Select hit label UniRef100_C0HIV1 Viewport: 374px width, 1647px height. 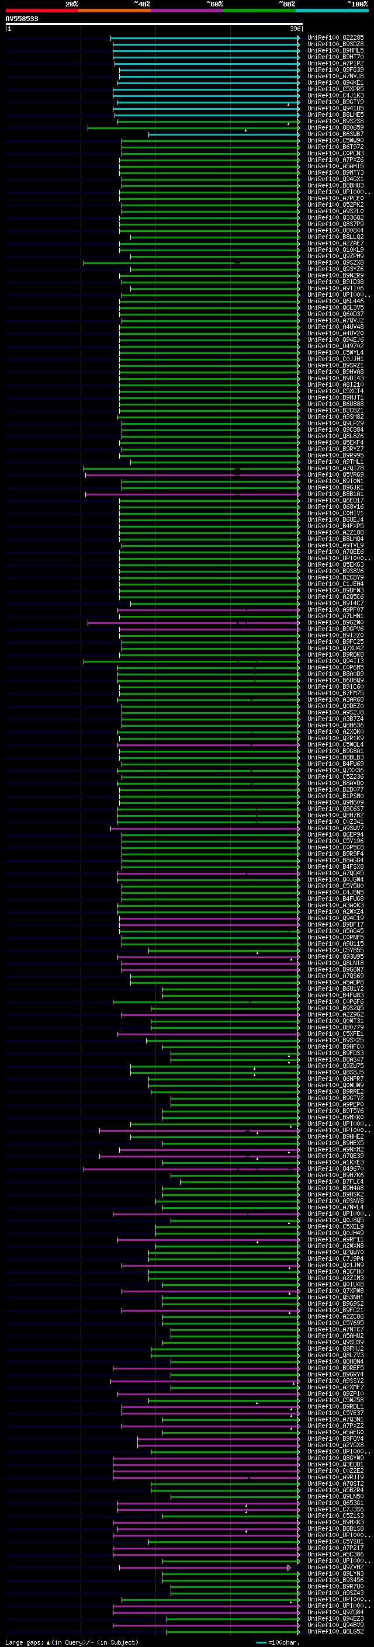[335, 514]
